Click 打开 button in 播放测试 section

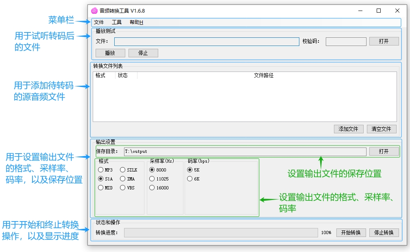[384, 41]
